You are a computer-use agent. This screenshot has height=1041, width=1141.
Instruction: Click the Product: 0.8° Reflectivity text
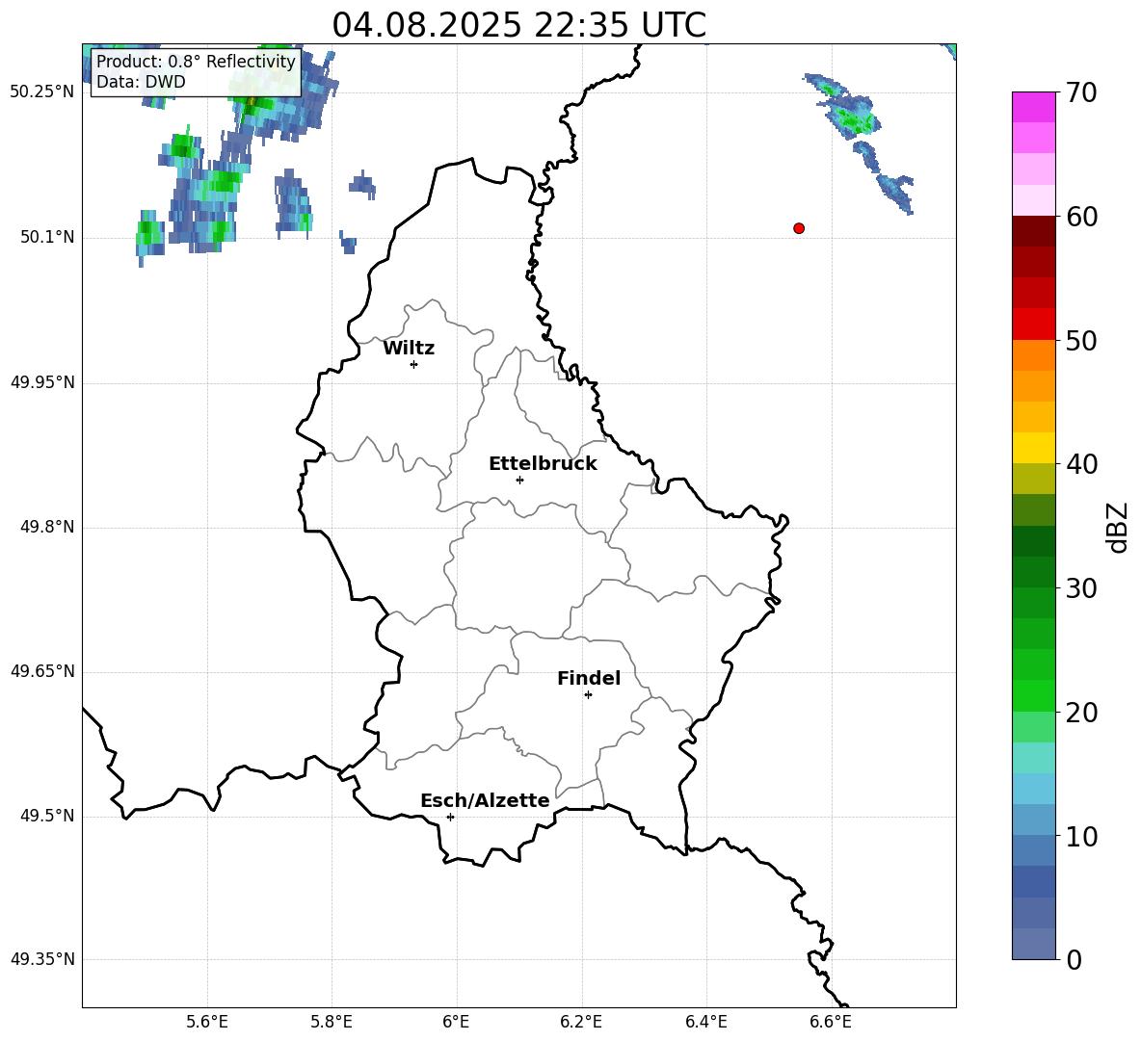196,61
